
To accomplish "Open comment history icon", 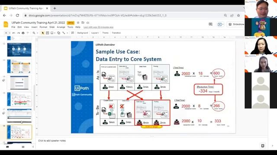I will (210, 24).
